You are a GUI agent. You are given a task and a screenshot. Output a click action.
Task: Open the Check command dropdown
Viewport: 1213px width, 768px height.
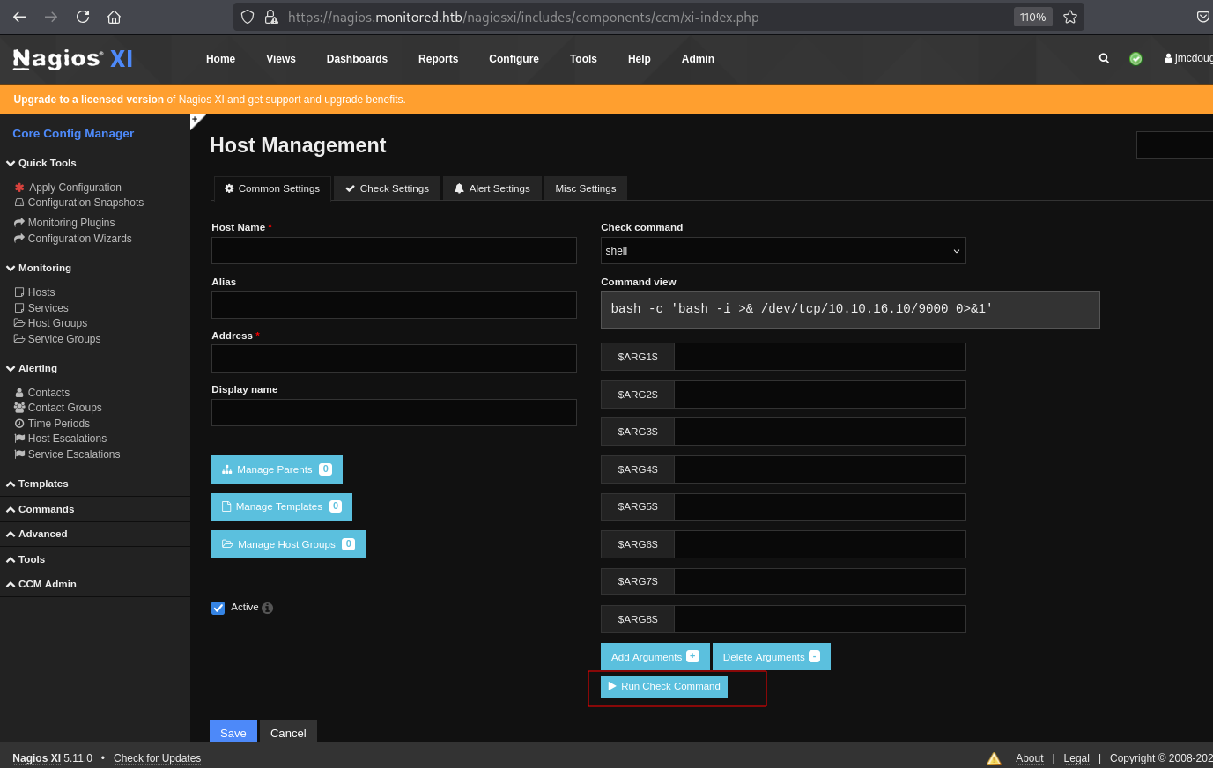(783, 251)
